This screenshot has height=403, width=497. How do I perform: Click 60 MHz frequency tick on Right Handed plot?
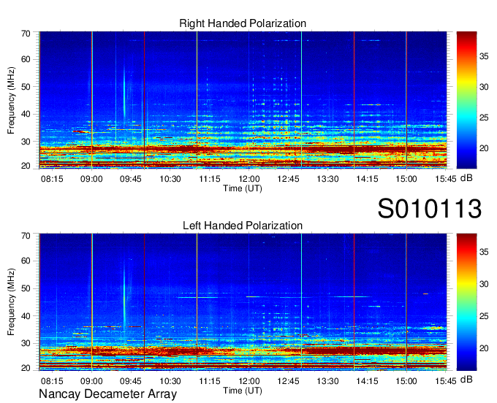[x=26, y=59]
